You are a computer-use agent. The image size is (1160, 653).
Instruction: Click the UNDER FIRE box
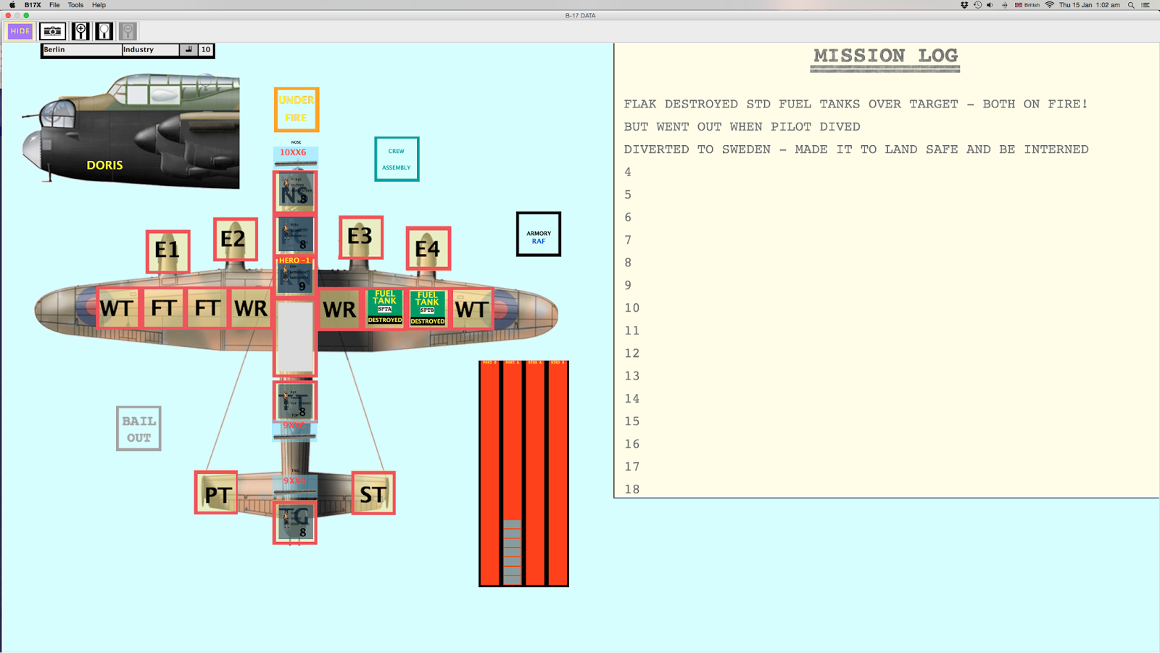pos(297,109)
